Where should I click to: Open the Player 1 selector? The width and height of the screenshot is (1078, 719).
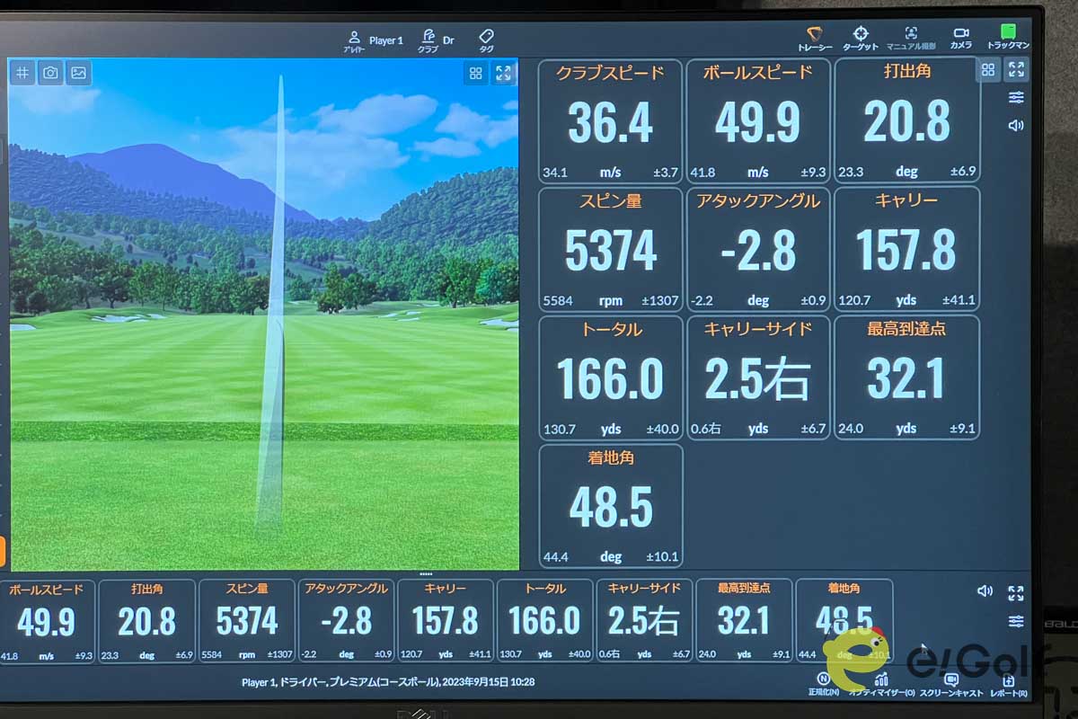[x=375, y=41]
